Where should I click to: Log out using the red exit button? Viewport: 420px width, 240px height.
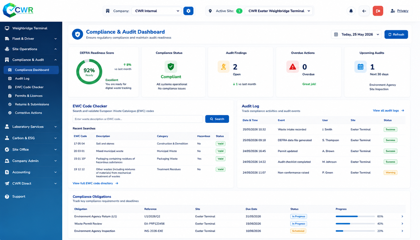tap(378, 11)
